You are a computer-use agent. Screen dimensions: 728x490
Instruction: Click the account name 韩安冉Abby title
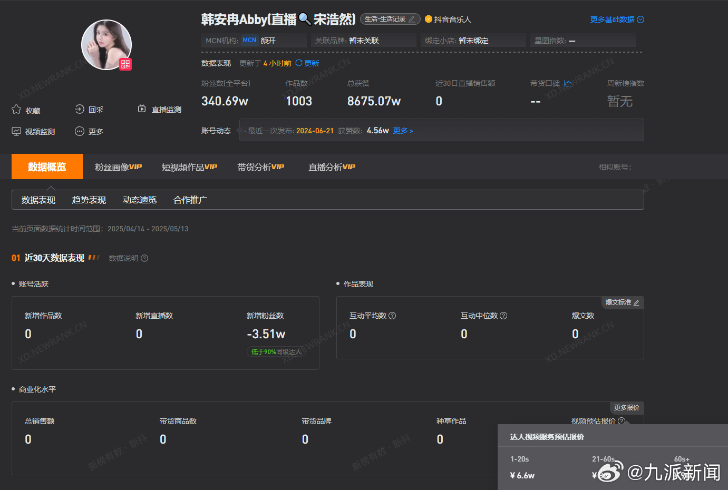tap(278, 19)
